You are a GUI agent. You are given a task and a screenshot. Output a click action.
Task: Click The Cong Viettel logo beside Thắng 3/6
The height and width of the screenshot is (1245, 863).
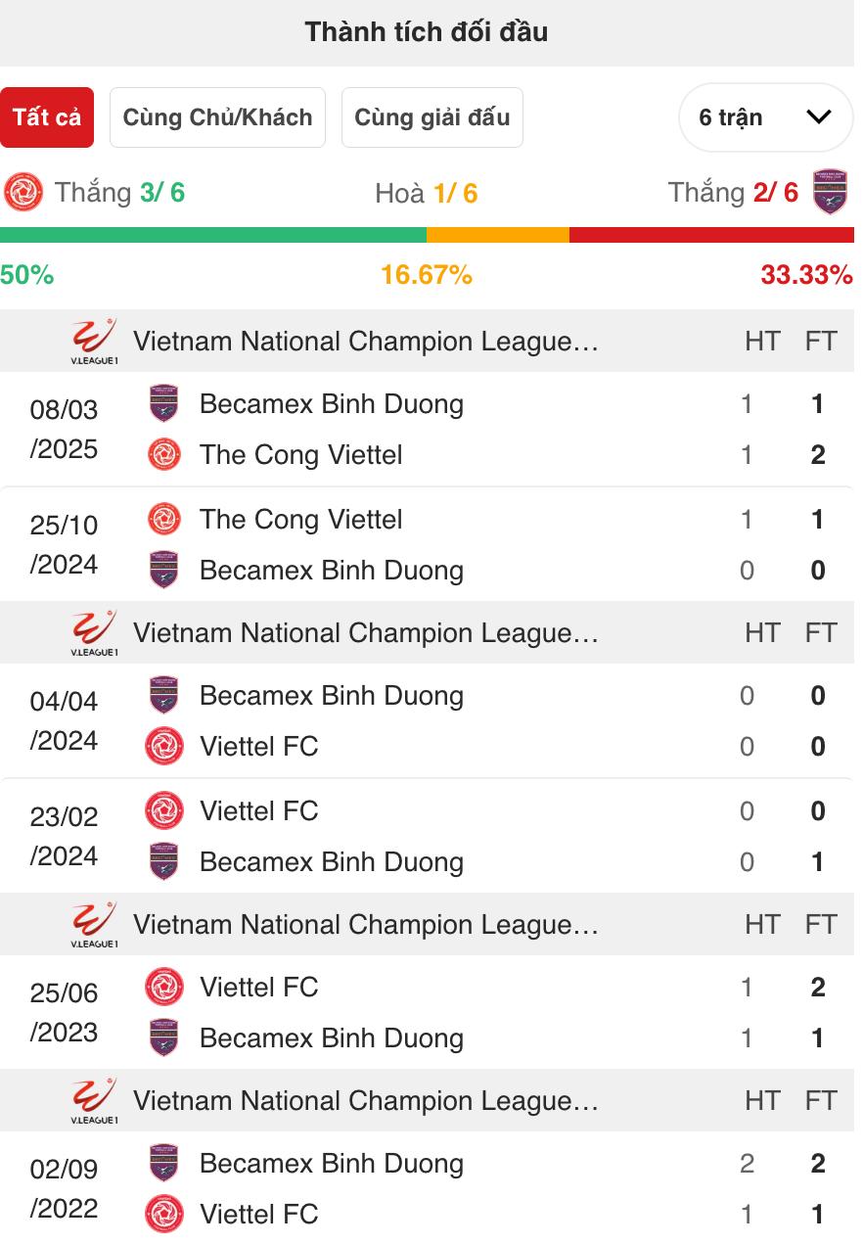(23, 192)
